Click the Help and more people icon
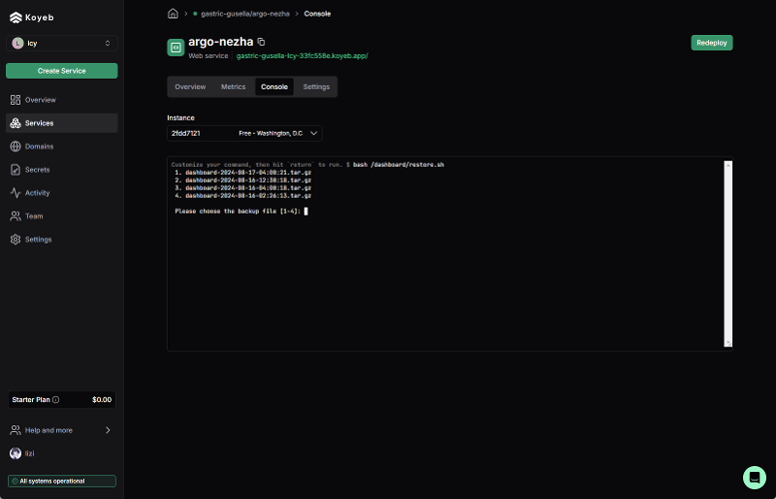The image size is (776, 499). 16,430
